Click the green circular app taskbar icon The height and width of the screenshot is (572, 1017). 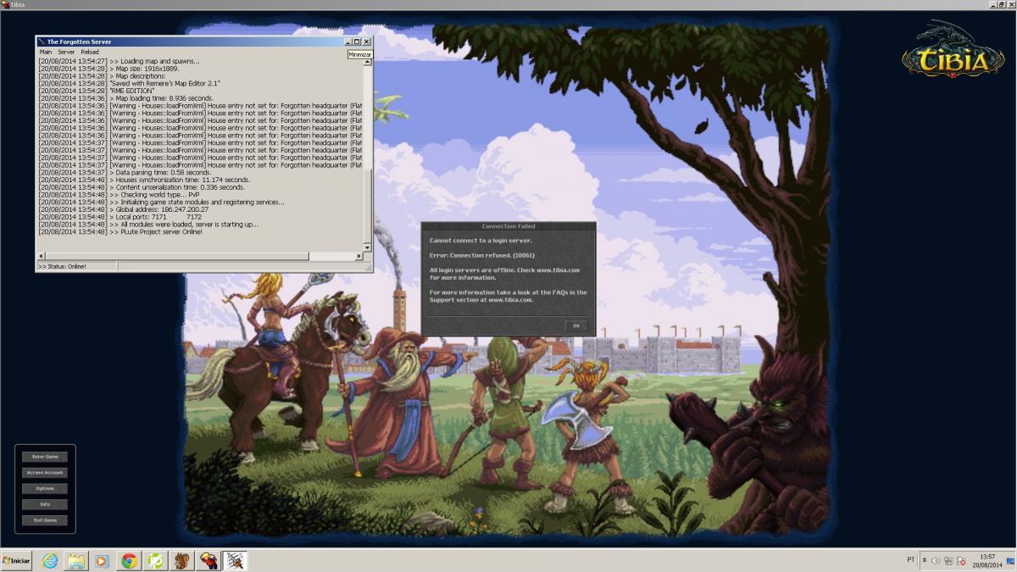(x=155, y=561)
